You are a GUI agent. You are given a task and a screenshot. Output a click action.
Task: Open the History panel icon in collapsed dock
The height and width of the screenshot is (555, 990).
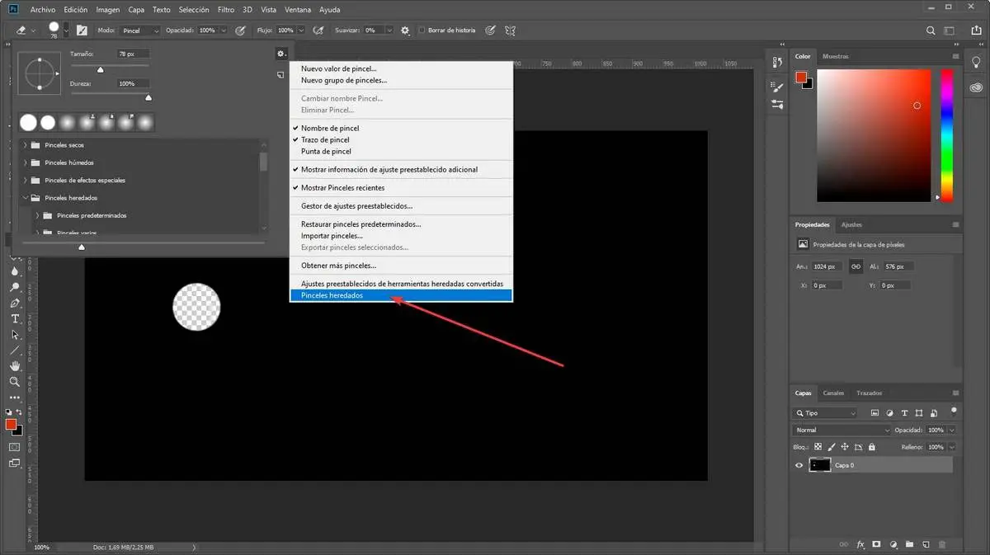(777, 63)
